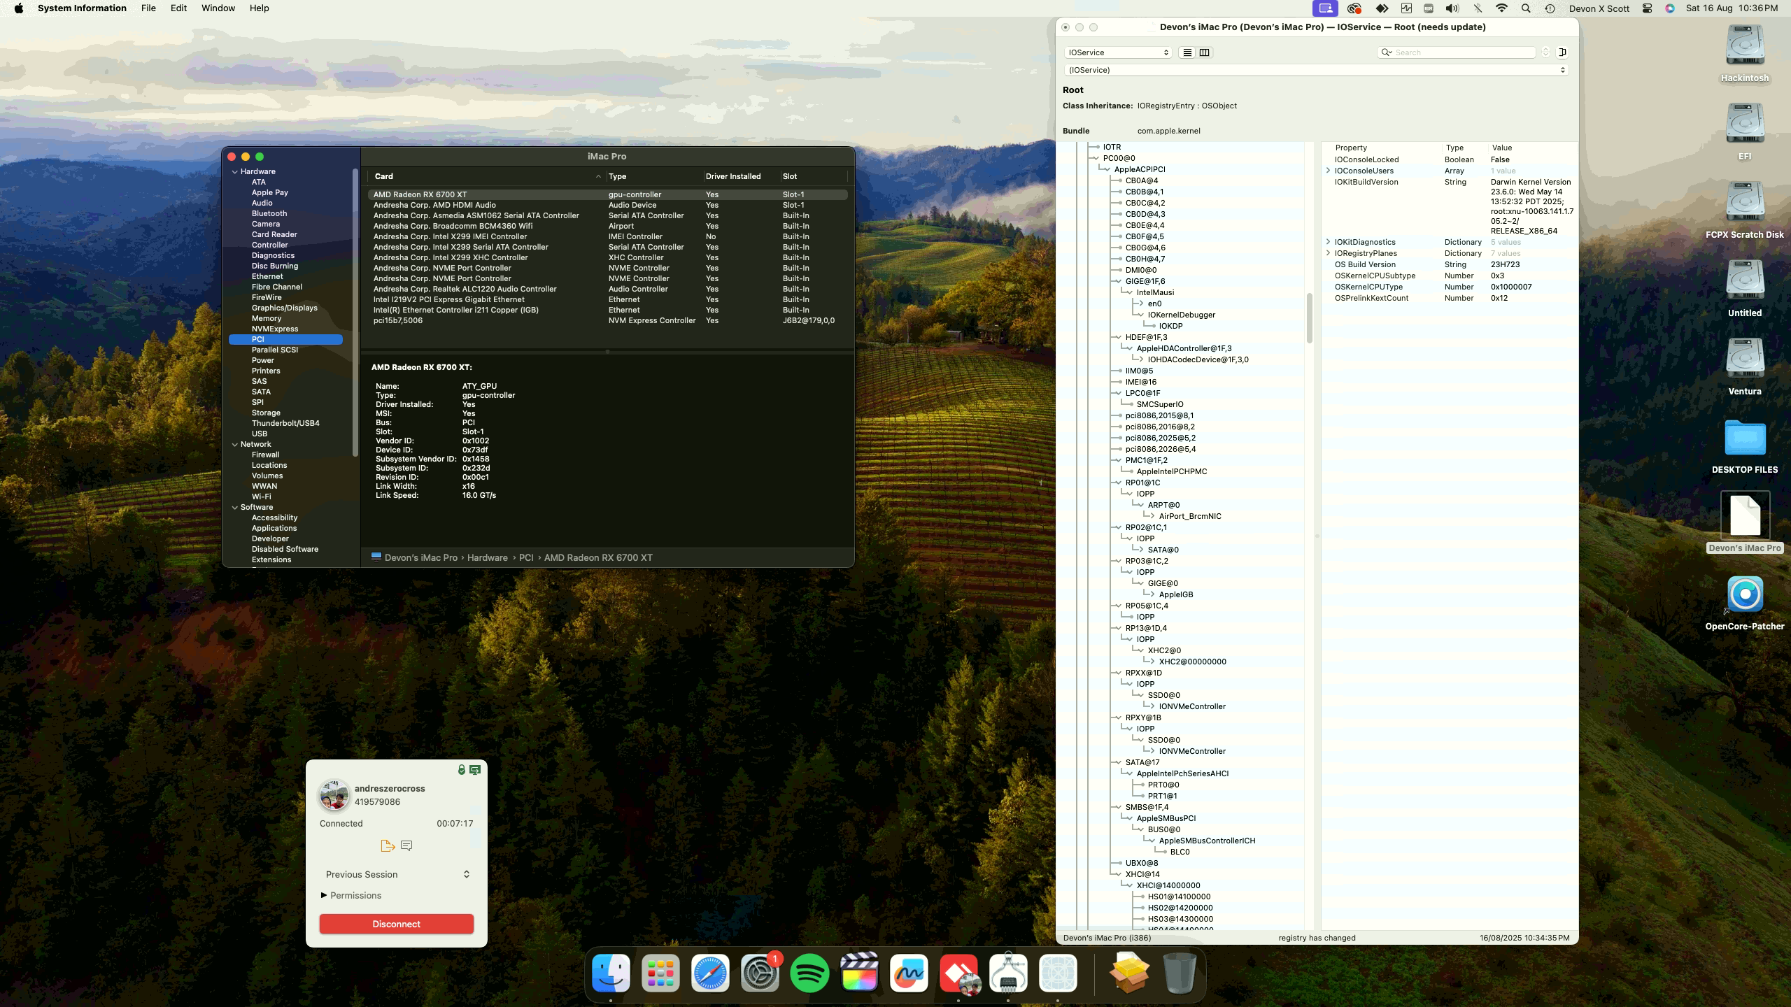
Task: Click Devon X Scott user name in menu bar
Action: click(x=1599, y=8)
